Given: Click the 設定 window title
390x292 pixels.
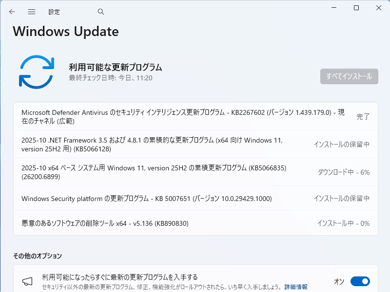Looking at the screenshot, I should tap(54, 12).
